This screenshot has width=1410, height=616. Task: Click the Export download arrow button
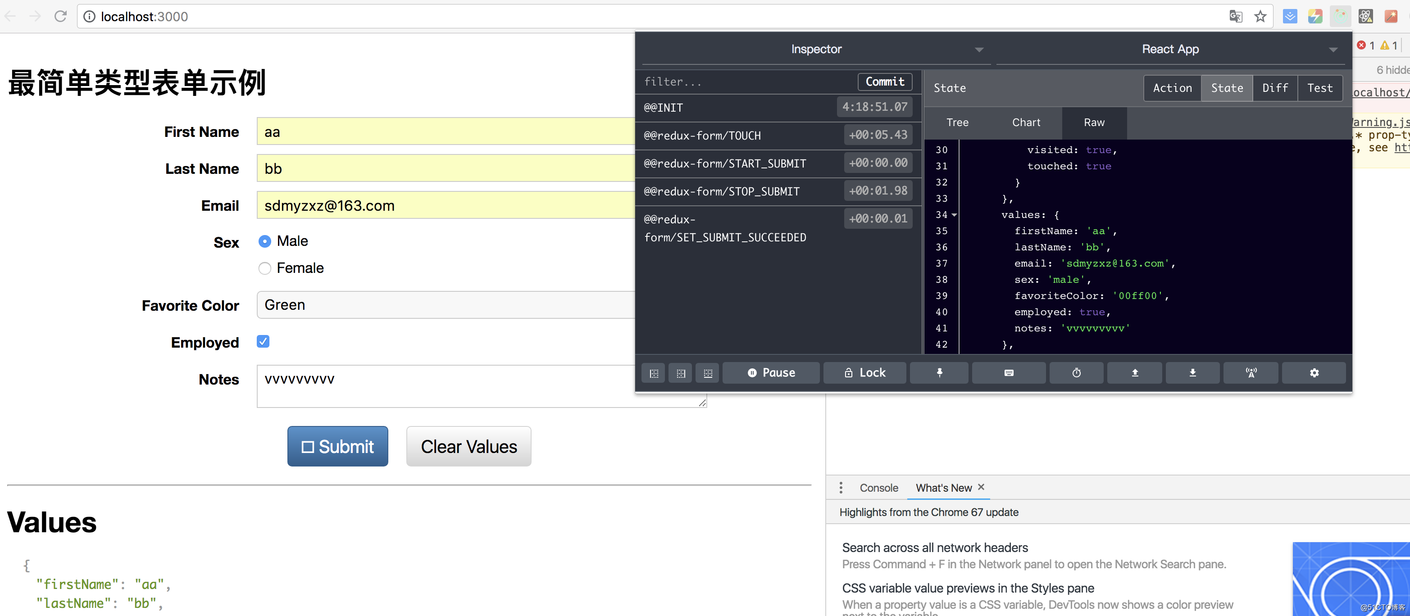tap(1192, 373)
